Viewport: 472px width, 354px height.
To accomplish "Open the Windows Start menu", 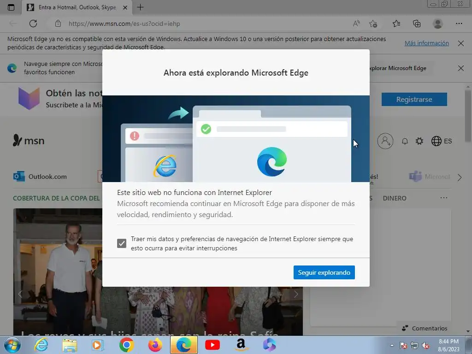I will 12,345.
